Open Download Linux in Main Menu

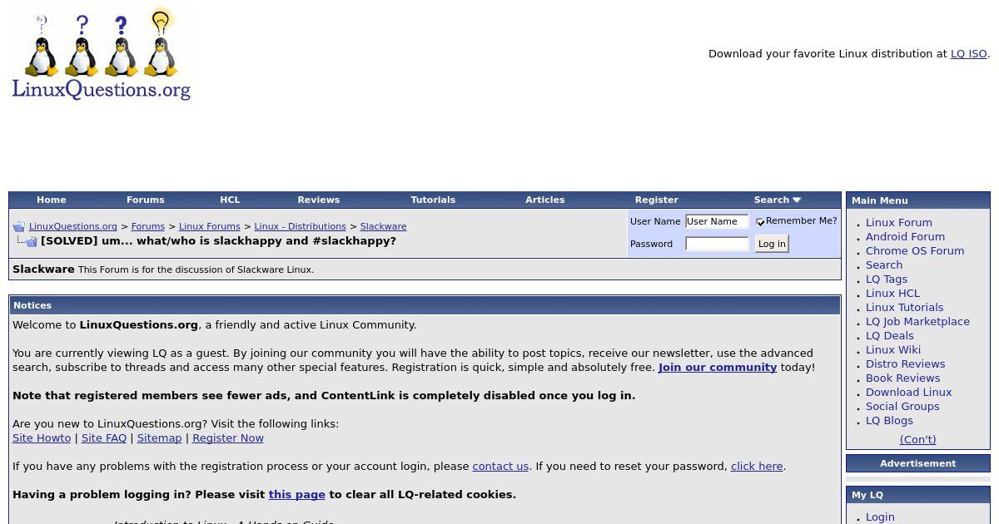click(x=908, y=393)
